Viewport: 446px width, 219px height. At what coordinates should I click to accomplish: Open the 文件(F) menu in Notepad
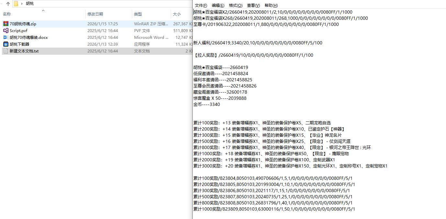click(200, 5)
